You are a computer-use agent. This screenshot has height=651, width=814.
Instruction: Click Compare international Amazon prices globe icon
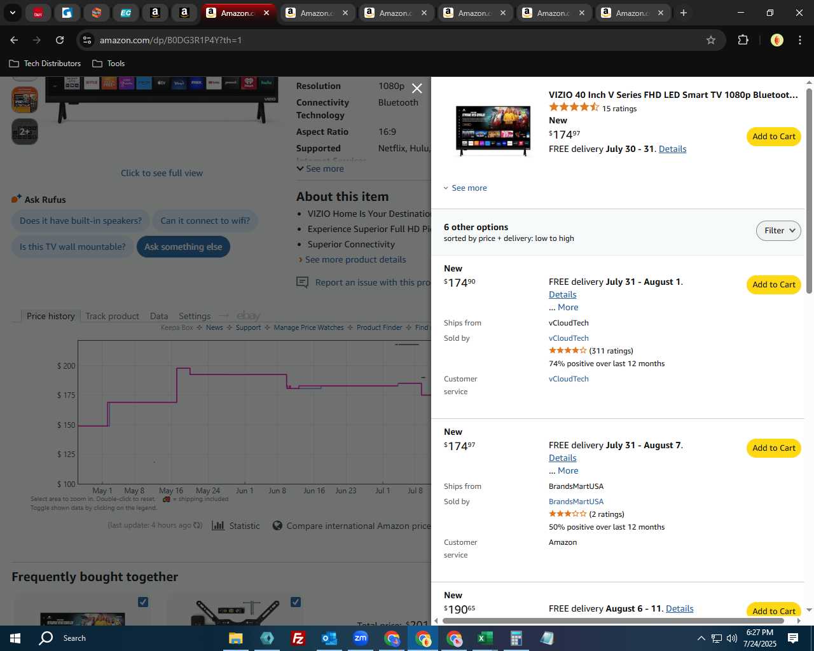tap(277, 526)
